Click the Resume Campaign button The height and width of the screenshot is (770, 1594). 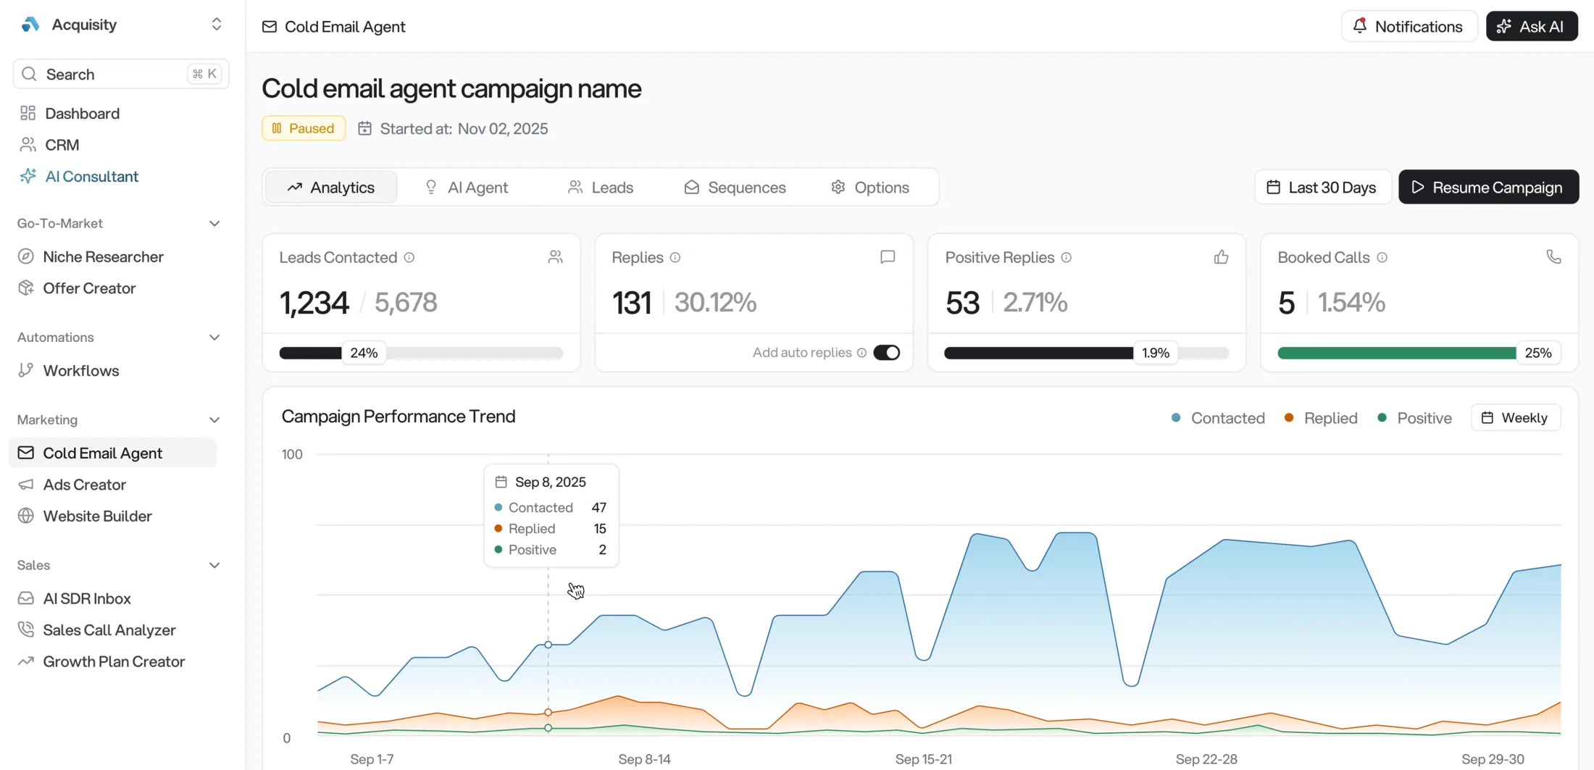coord(1488,187)
